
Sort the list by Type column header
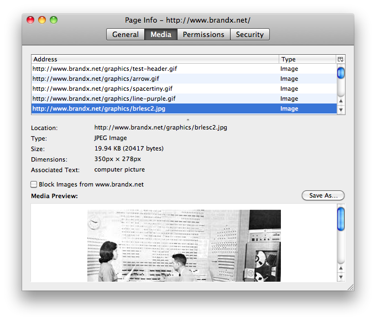point(307,59)
